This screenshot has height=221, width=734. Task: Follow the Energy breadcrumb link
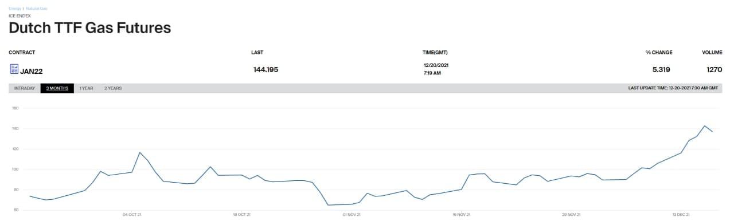point(15,9)
